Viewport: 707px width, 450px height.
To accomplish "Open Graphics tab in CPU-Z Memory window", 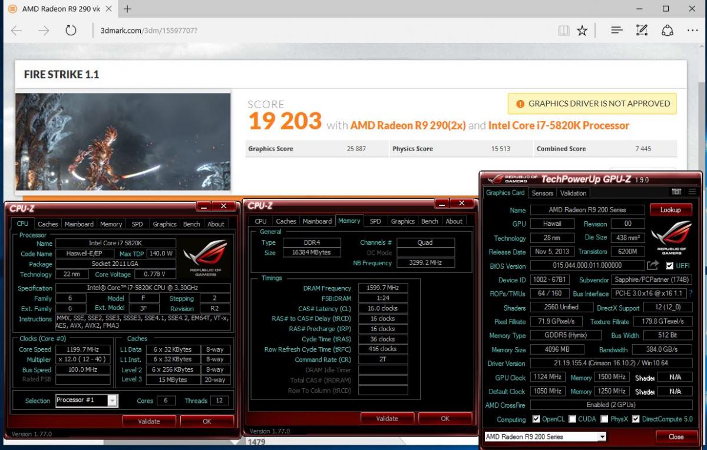I will coord(403,221).
